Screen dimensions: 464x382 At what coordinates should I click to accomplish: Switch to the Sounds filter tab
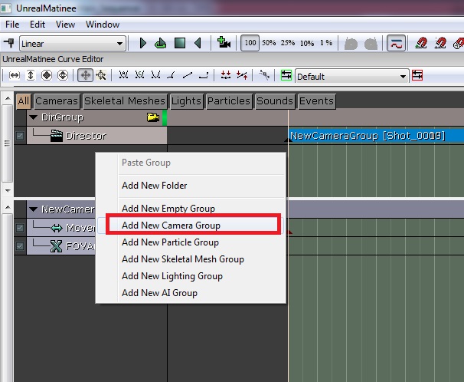click(x=275, y=101)
